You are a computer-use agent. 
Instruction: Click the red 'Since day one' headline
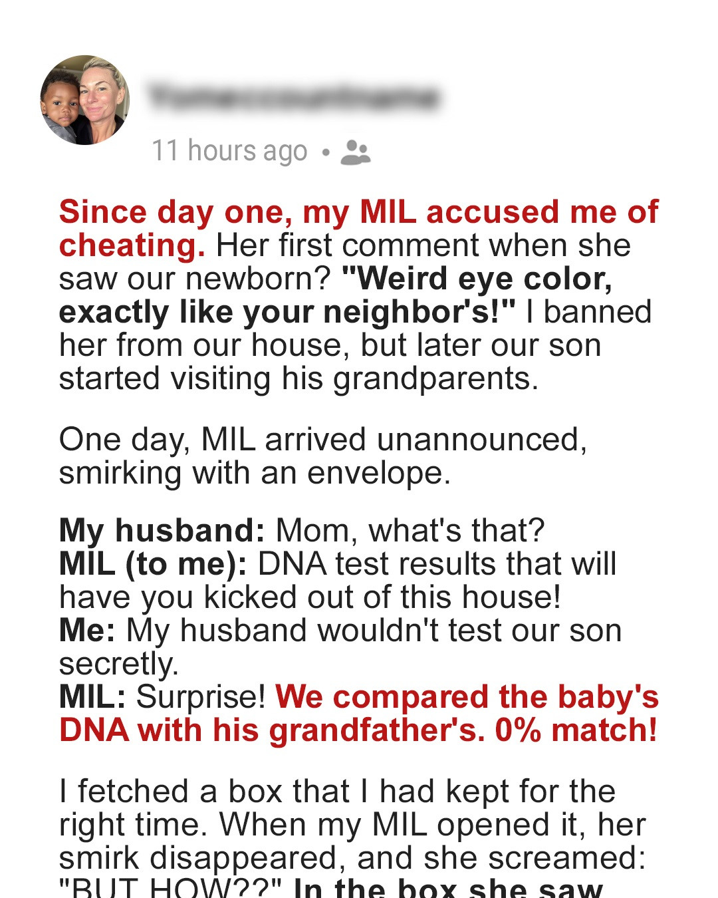pyautogui.click(x=358, y=213)
